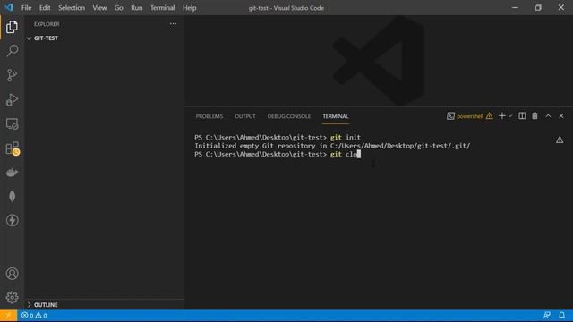Click the terminal line with 'git clo'
Viewport: 573px width, 322px height.
(278, 154)
